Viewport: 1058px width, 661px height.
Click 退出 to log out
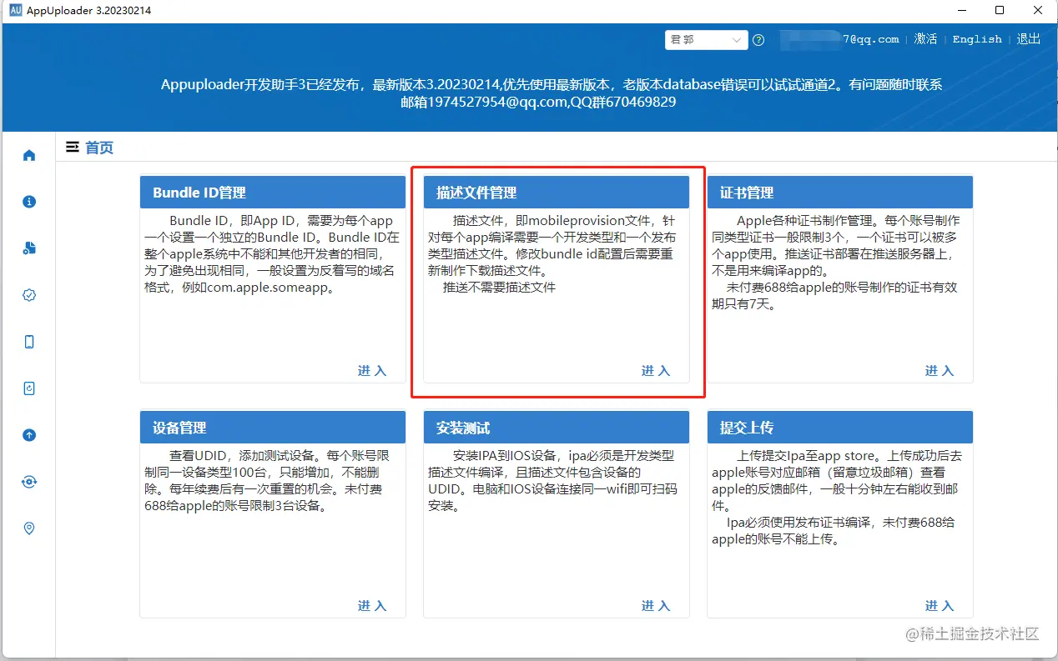point(1029,39)
